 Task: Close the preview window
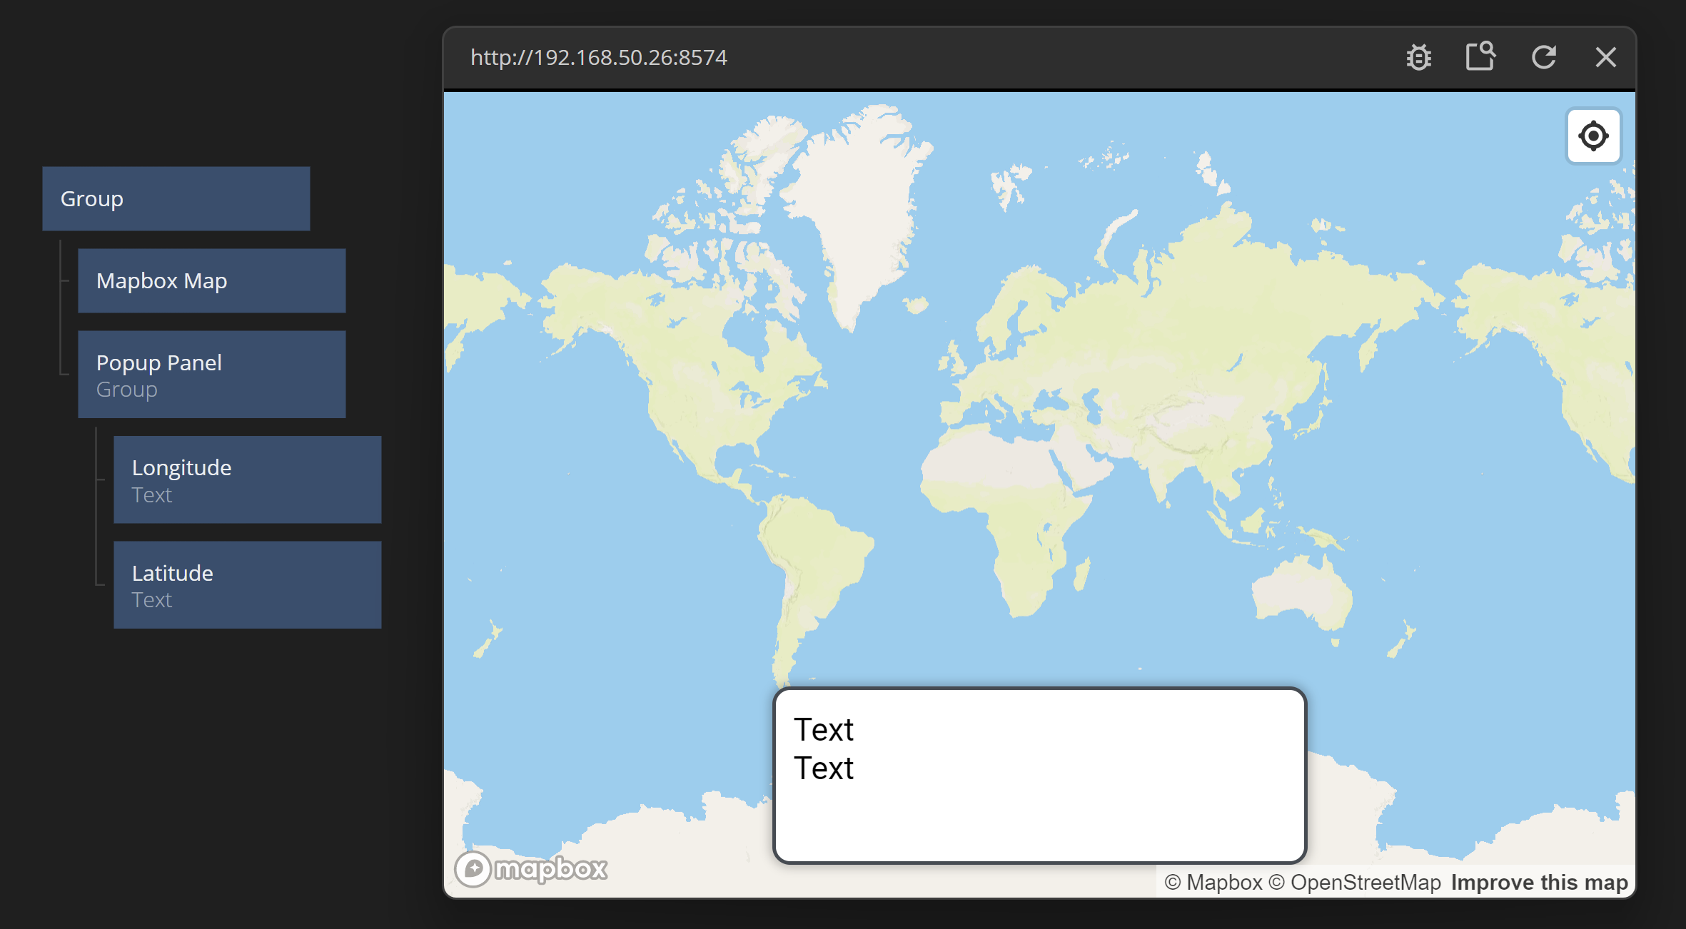(1605, 57)
